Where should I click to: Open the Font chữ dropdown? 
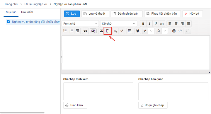(80, 23)
